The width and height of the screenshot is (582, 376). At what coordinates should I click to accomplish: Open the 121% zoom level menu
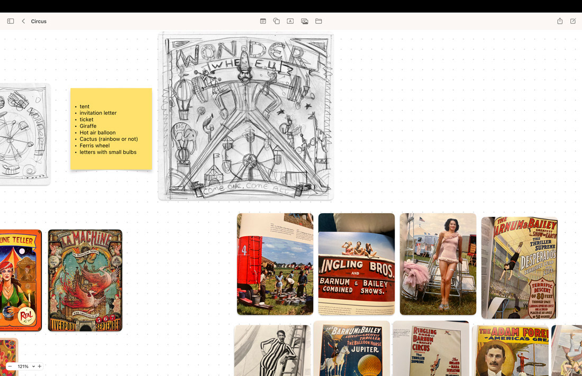tap(26, 366)
